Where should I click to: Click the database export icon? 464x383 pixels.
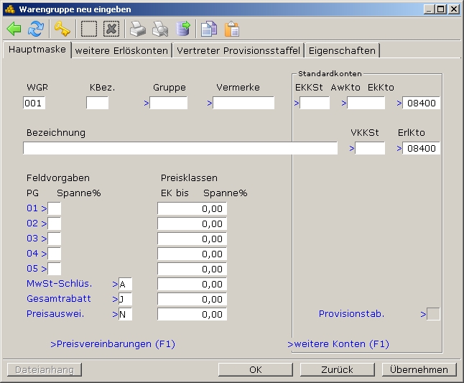point(183,29)
